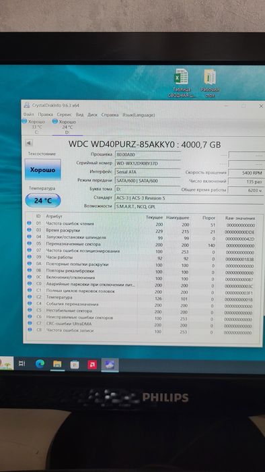The height and width of the screenshot is (472, 265).
Task: Click the previous disk arrow button
Action: (x=29, y=143)
